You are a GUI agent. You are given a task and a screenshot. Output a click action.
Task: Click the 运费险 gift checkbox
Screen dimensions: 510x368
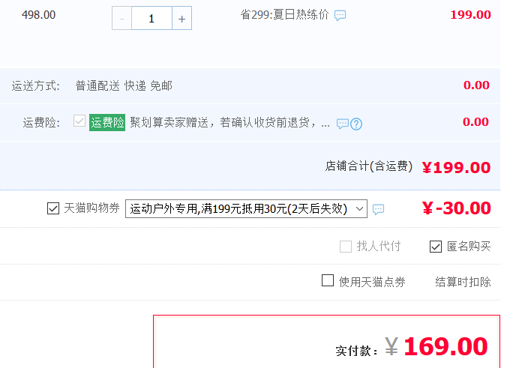79,121
